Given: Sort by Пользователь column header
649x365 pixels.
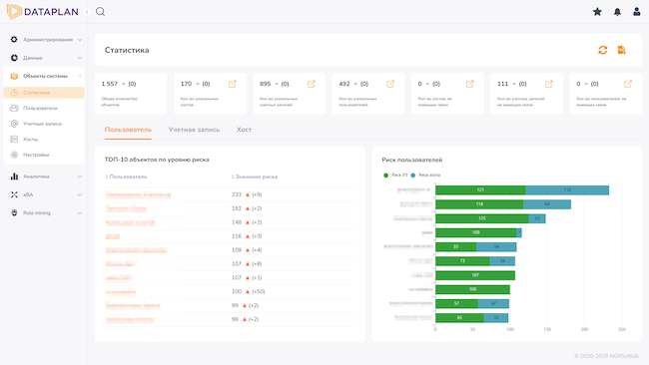Looking at the screenshot, I should [126, 177].
